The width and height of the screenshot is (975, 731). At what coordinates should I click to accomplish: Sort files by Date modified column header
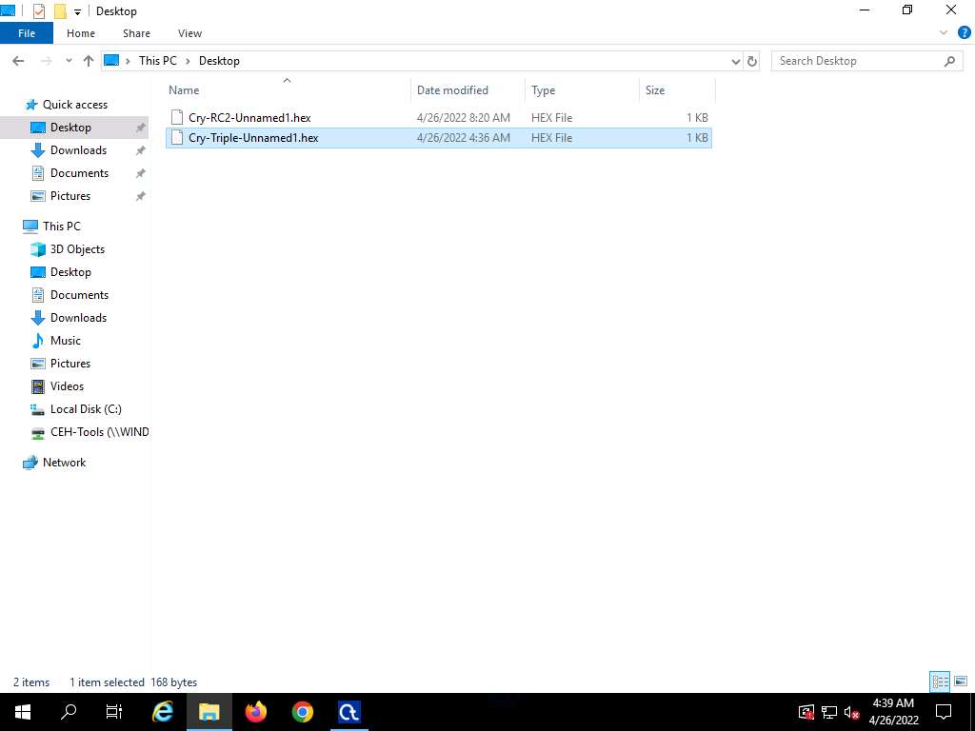click(452, 90)
